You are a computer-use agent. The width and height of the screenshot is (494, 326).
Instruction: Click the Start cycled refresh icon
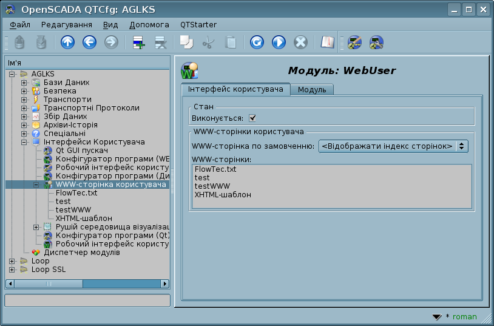tap(279, 42)
